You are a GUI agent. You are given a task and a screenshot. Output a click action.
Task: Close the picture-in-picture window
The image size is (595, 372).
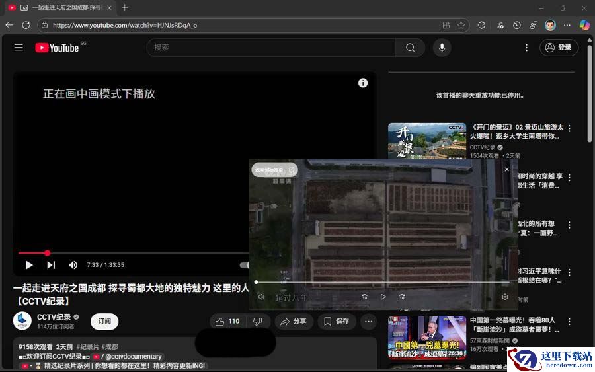[506, 170]
